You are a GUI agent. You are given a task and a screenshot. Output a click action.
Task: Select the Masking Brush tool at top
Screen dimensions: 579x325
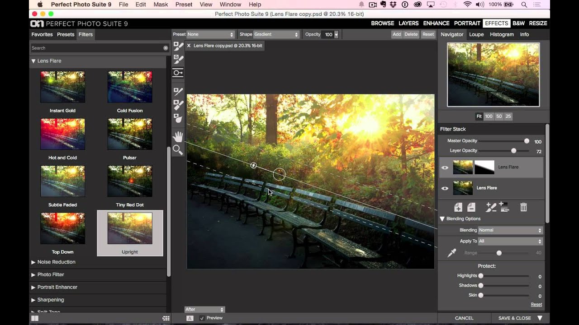[x=178, y=46]
